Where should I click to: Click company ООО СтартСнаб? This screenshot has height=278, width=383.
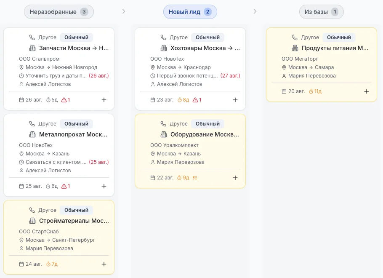pyautogui.click(x=39, y=232)
